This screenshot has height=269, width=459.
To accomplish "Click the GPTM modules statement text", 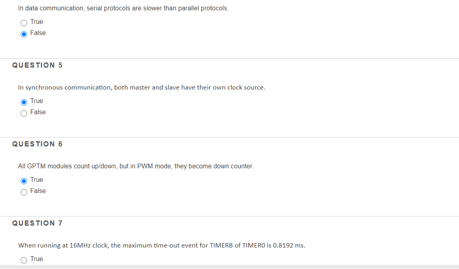I will [x=135, y=166].
